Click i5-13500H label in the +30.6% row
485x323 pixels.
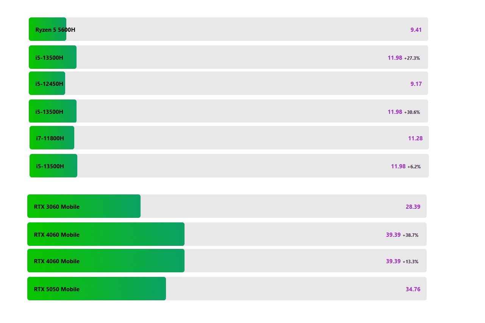tap(49, 112)
